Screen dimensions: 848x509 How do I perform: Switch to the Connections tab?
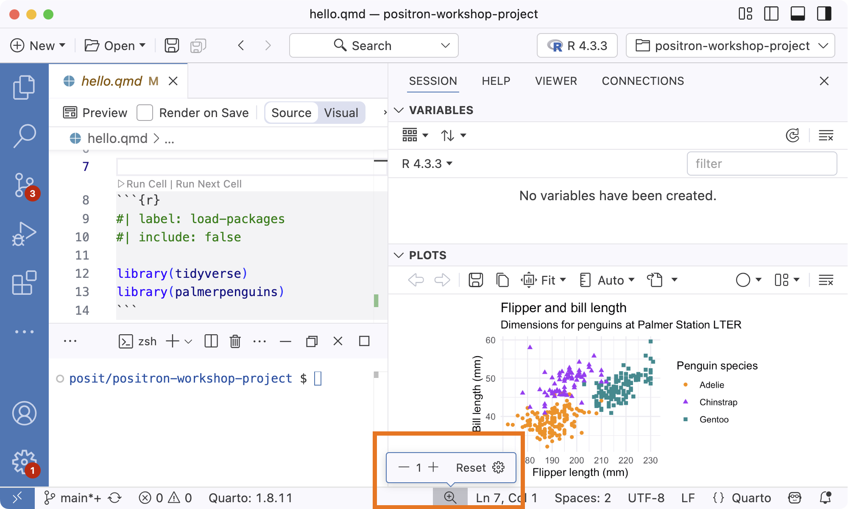pyautogui.click(x=643, y=81)
